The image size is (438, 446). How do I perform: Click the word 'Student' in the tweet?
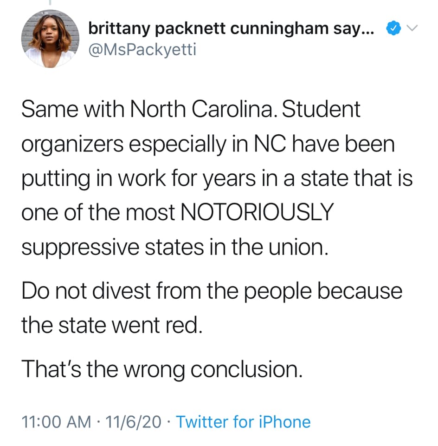point(321,109)
